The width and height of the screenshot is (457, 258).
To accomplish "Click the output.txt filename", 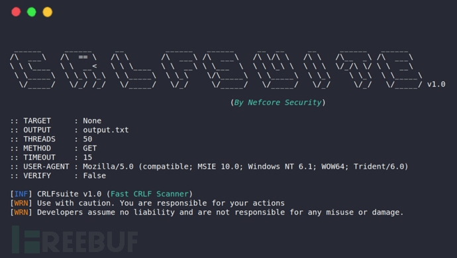I will pos(106,130).
